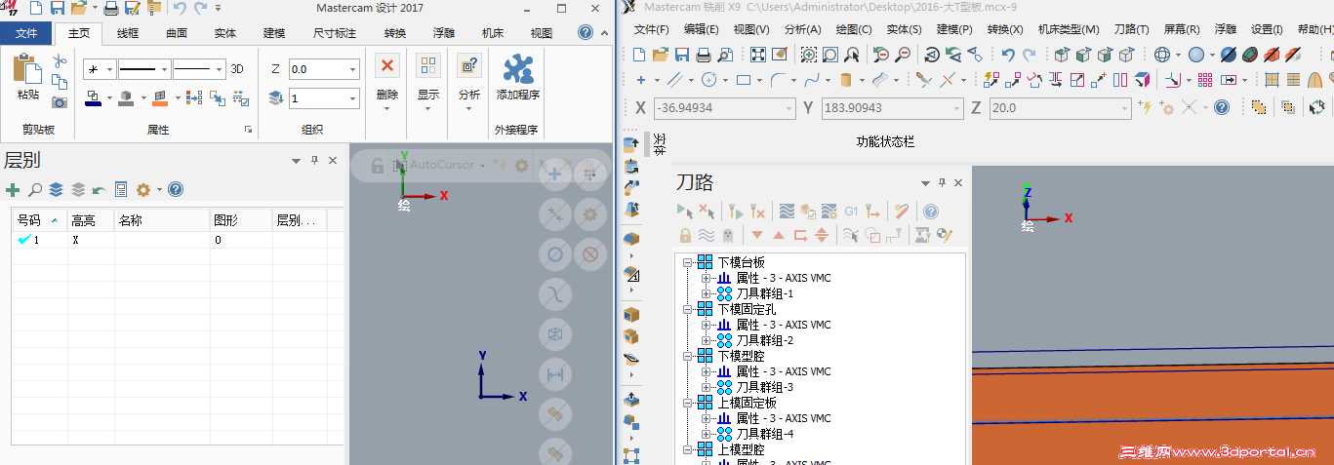Click Paste (粘贴) in Mastercam 2017 ribbon

(x=27, y=78)
